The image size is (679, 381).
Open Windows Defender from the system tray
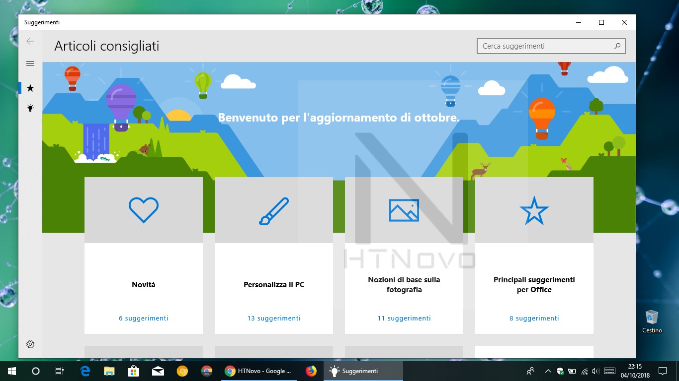(x=560, y=371)
